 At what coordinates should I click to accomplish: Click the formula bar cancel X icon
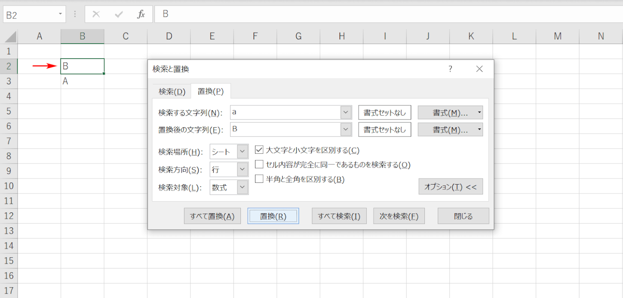tap(96, 15)
